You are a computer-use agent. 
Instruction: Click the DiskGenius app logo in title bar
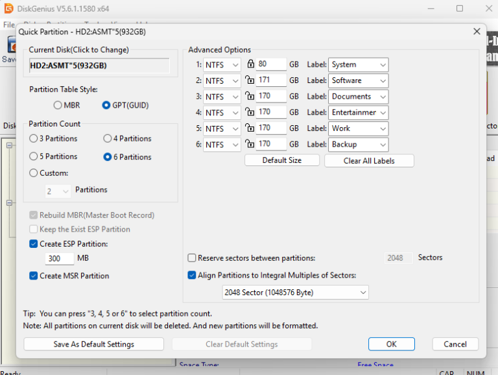(8, 8)
